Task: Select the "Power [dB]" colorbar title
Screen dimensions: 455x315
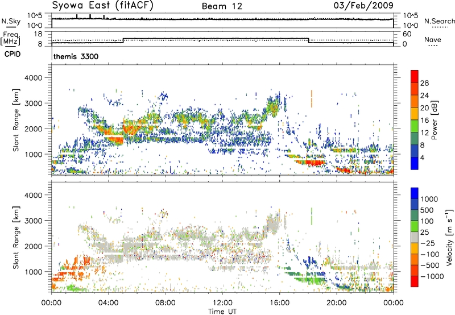Action: pyautogui.click(x=435, y=120)
